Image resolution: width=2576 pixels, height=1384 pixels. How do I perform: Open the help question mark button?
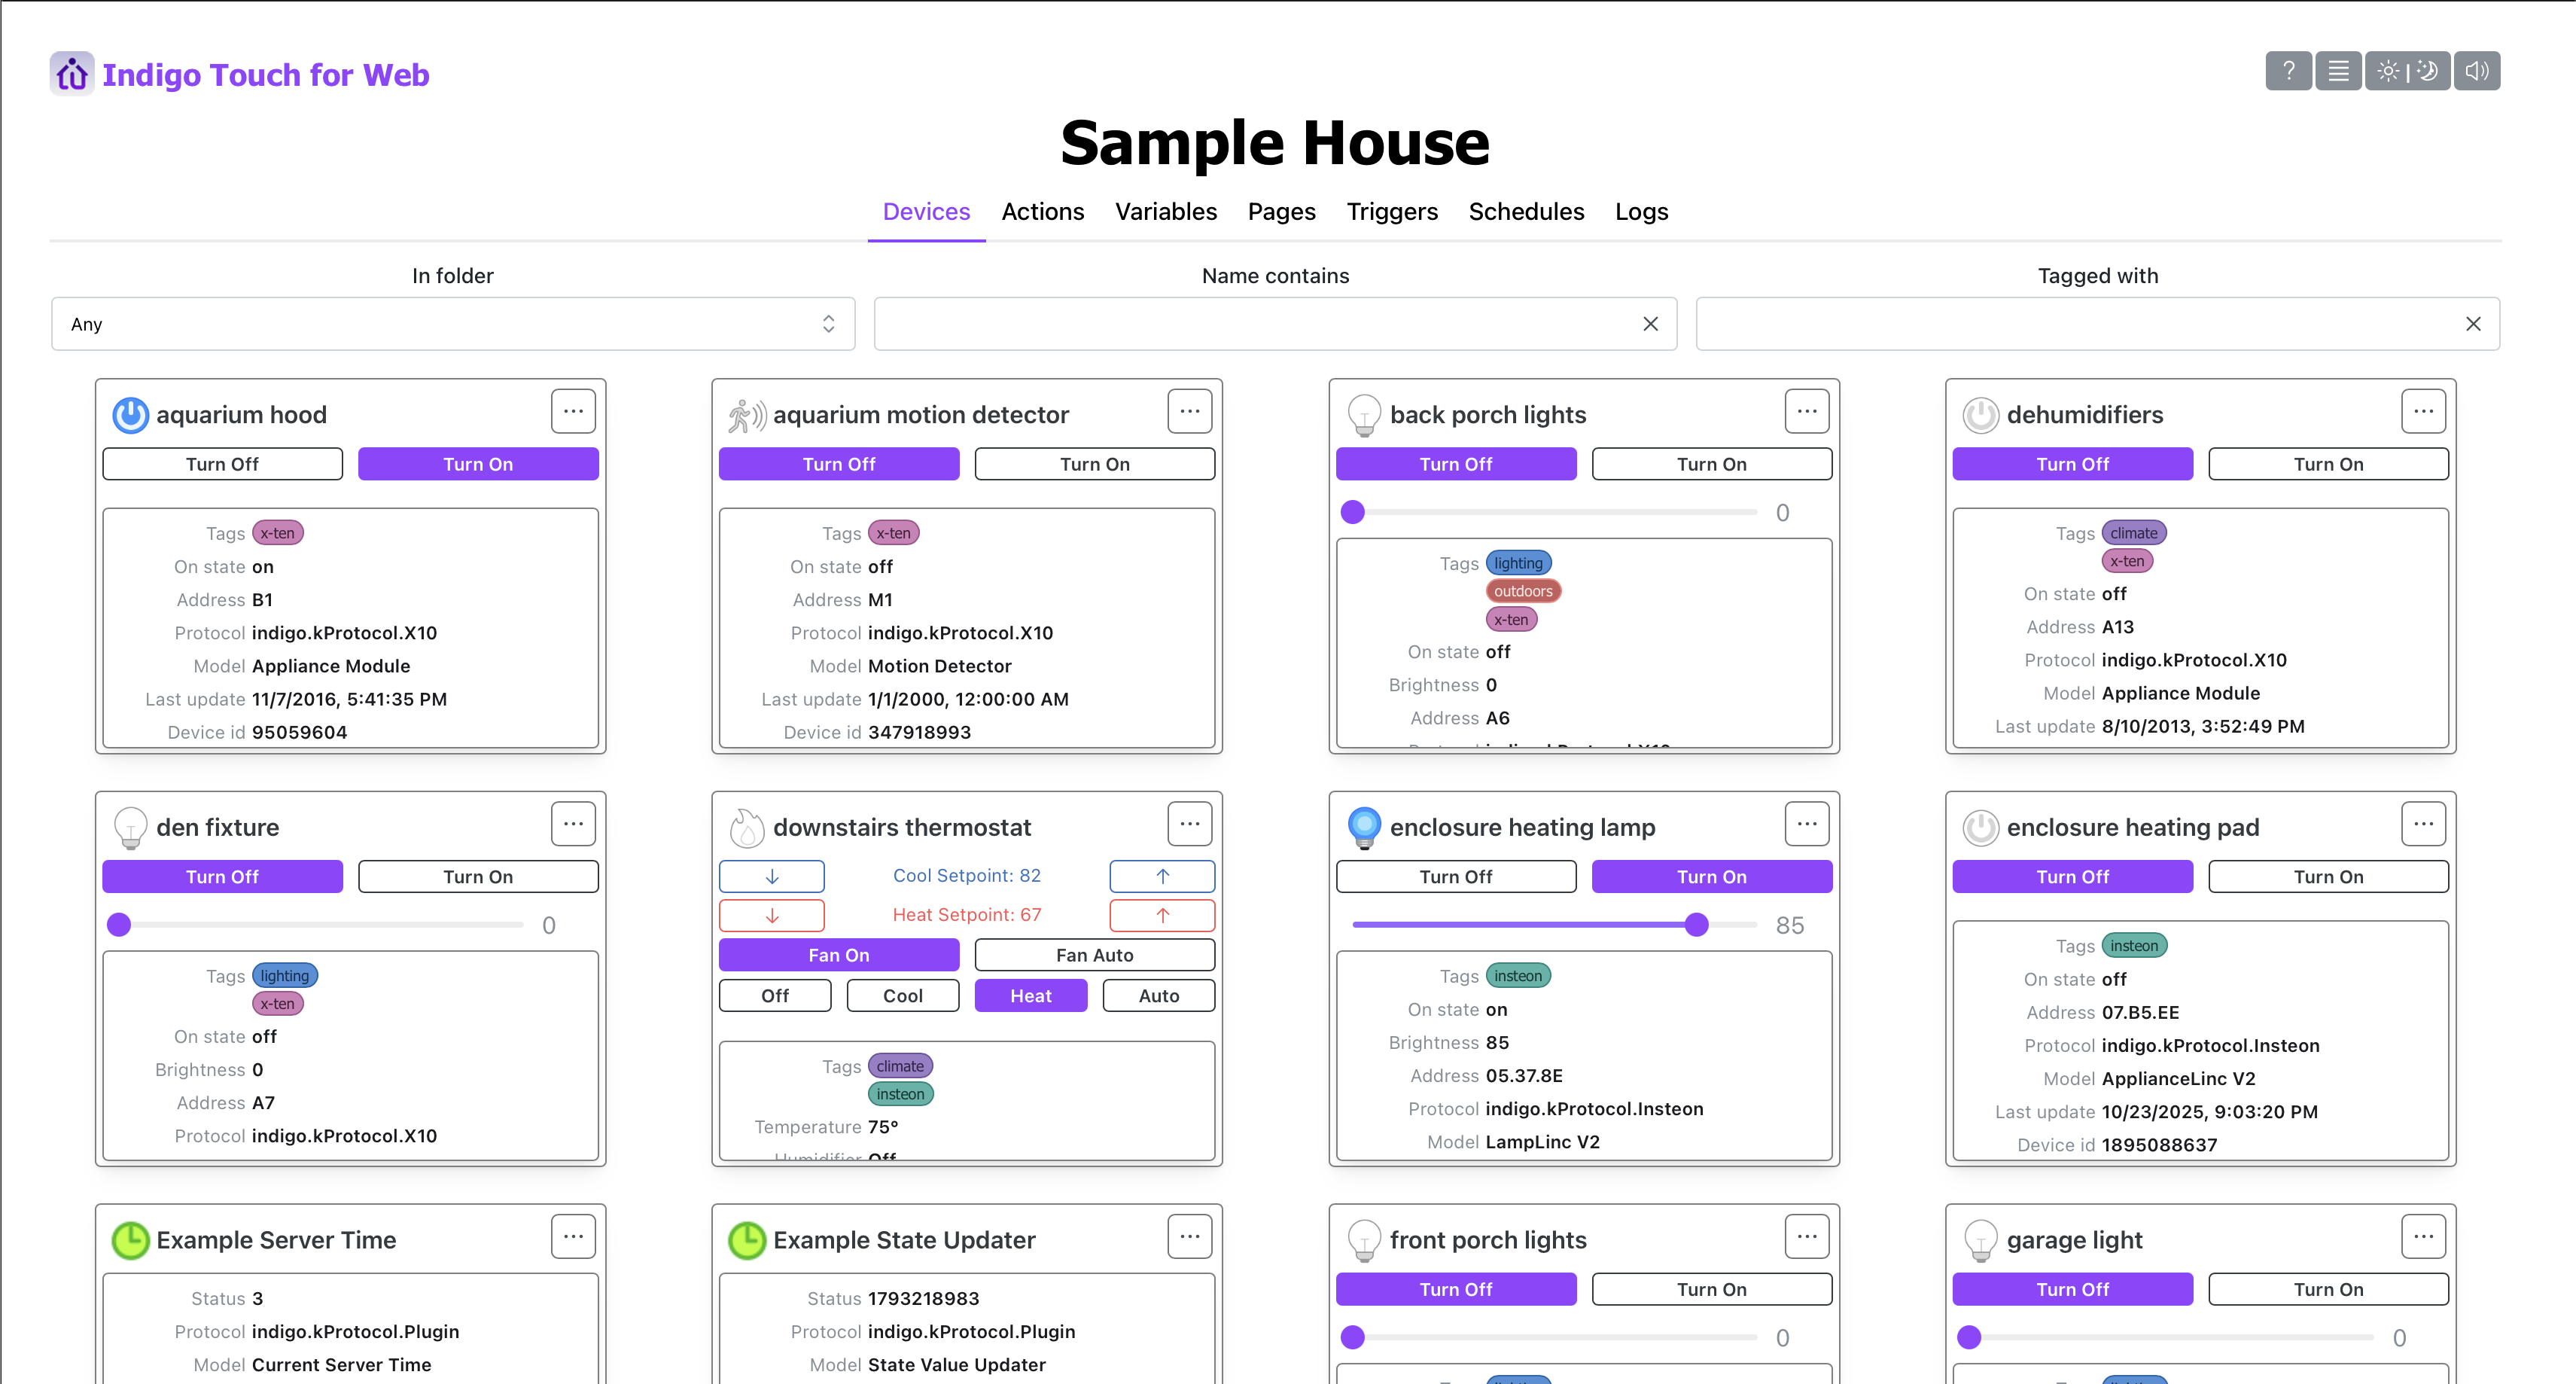[x=2288, y=71]
